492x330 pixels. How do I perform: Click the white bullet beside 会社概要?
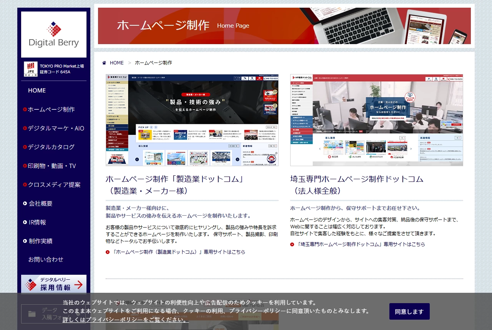(25, 203)
